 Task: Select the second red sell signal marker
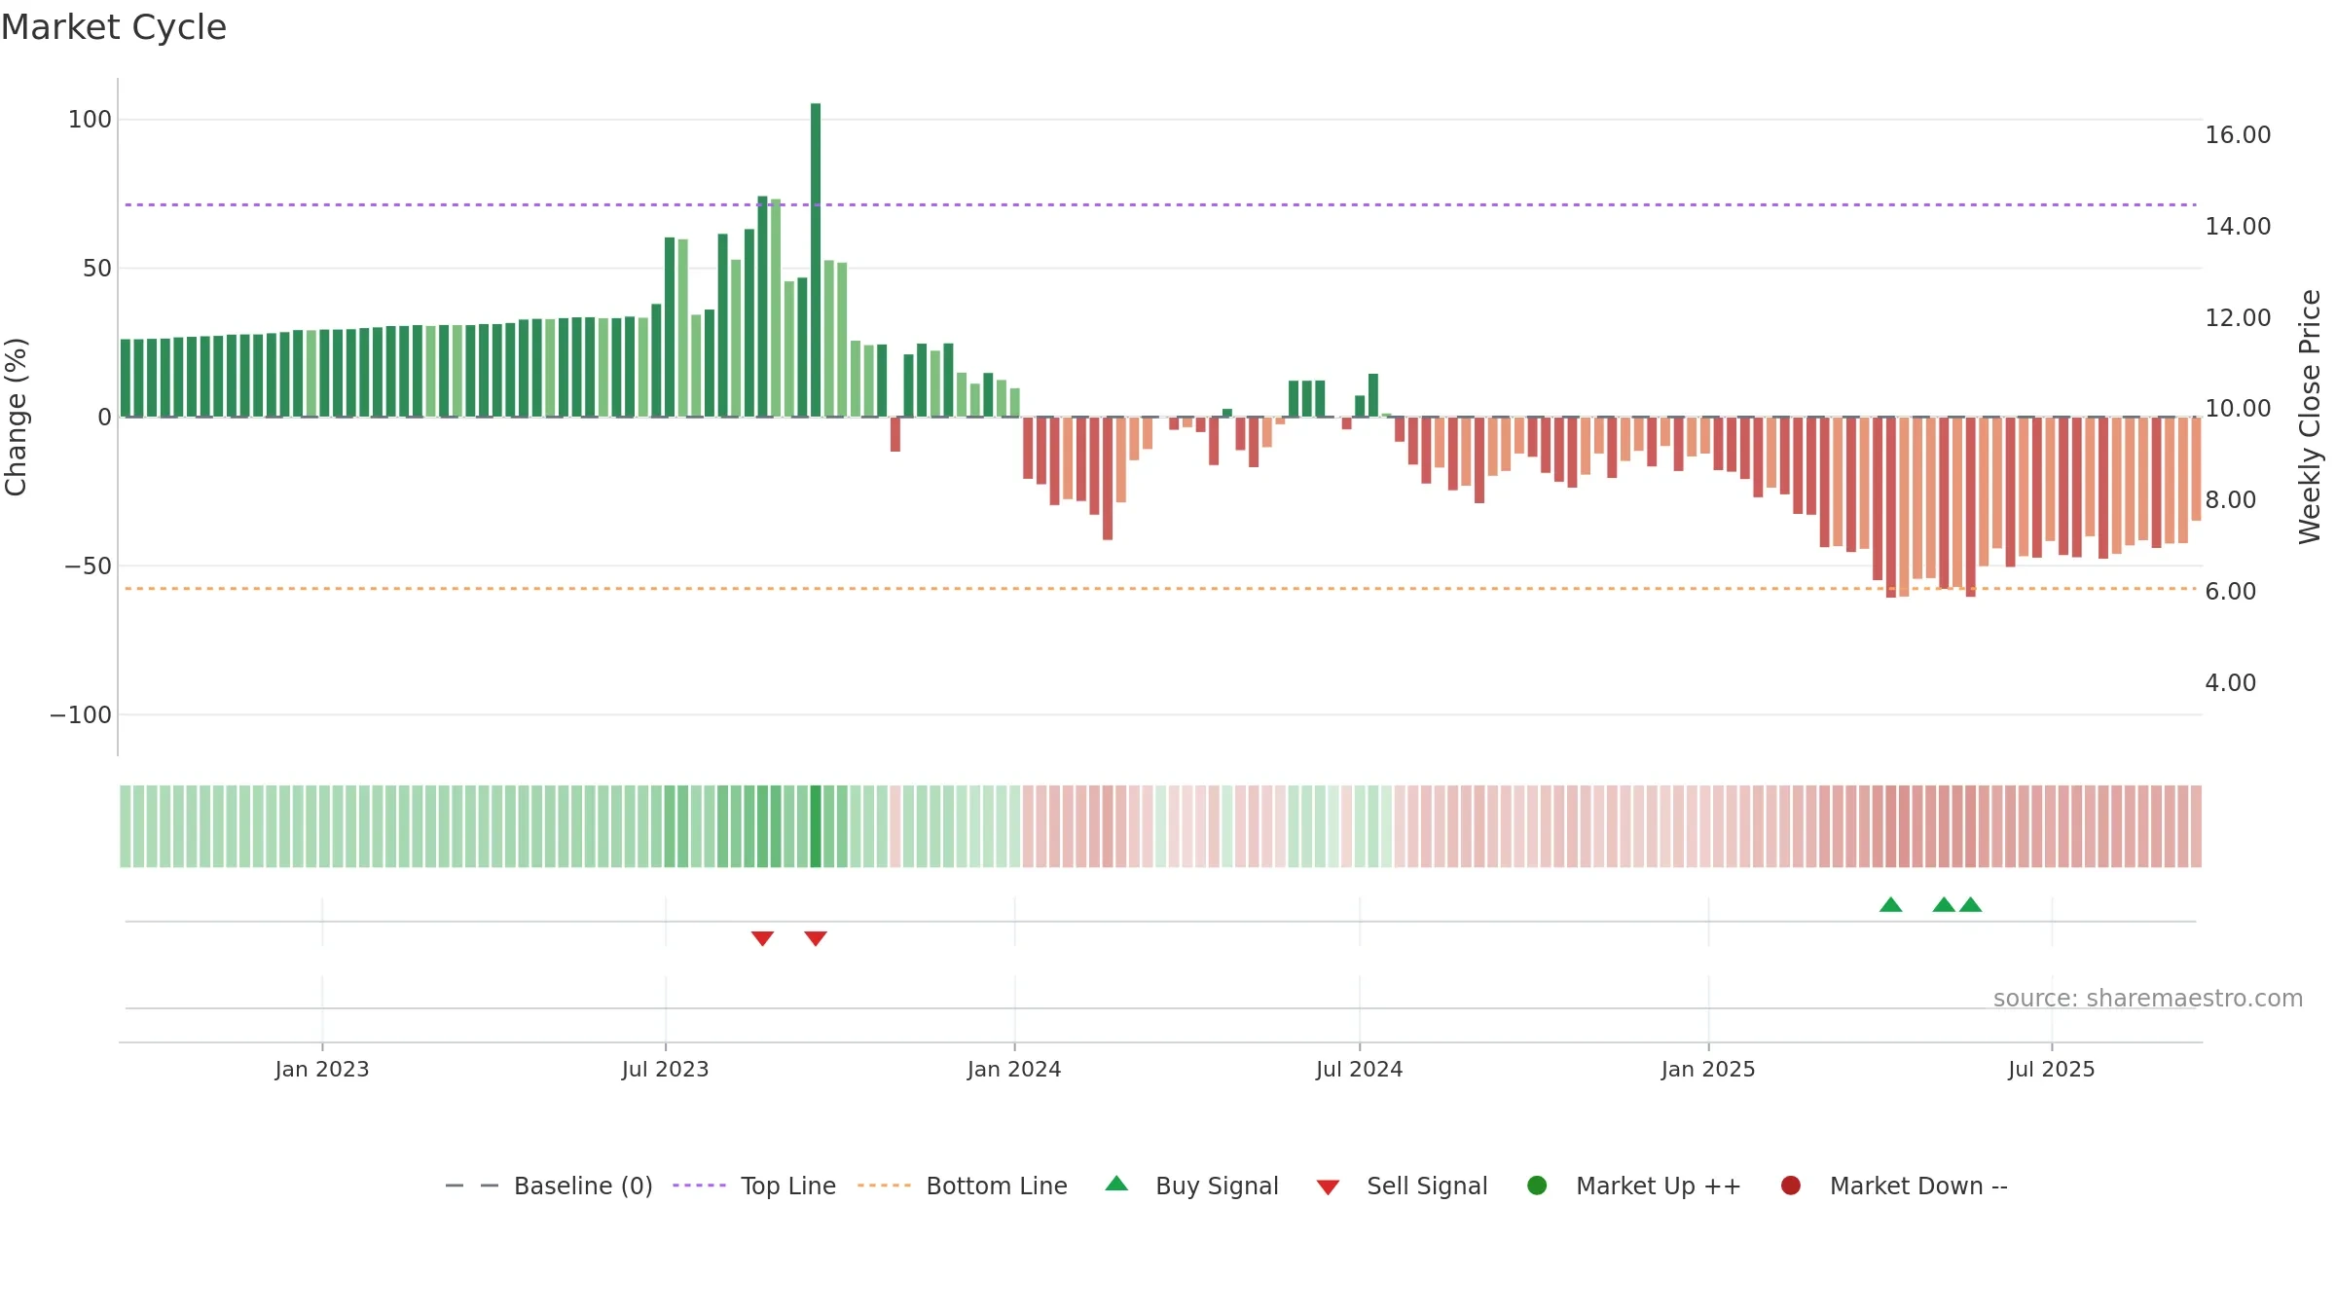[x=816, y=938]
